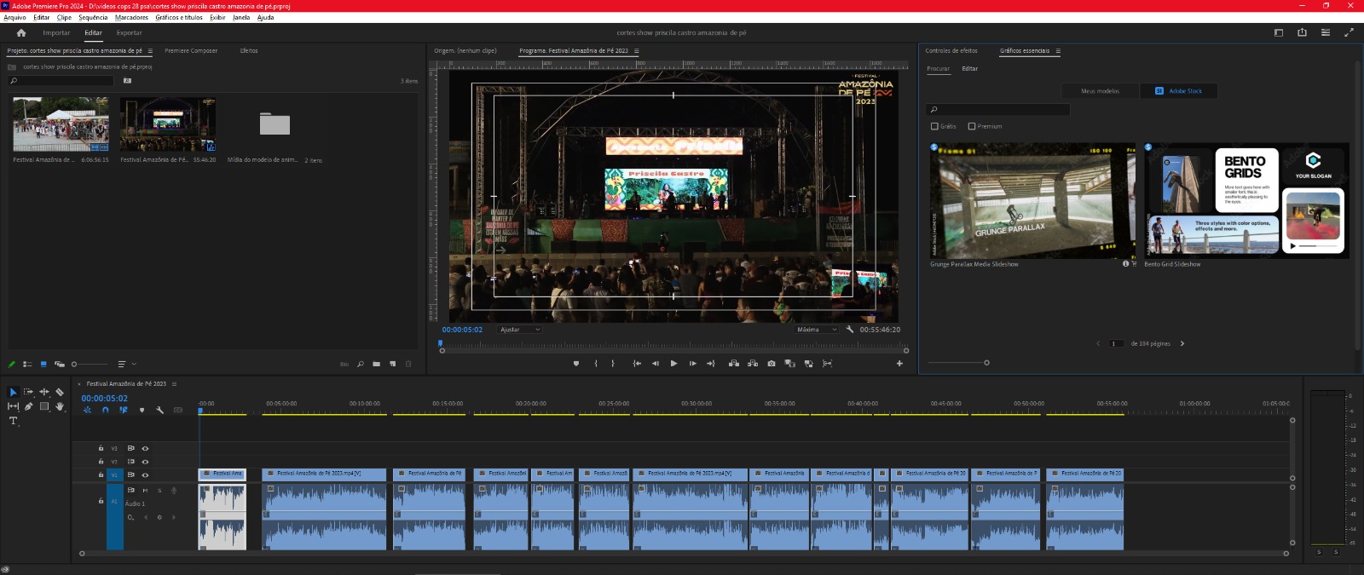1364x575 pixels.
Task: Click the Home icon
Action: pyautogui.click(x=21, y=33)
